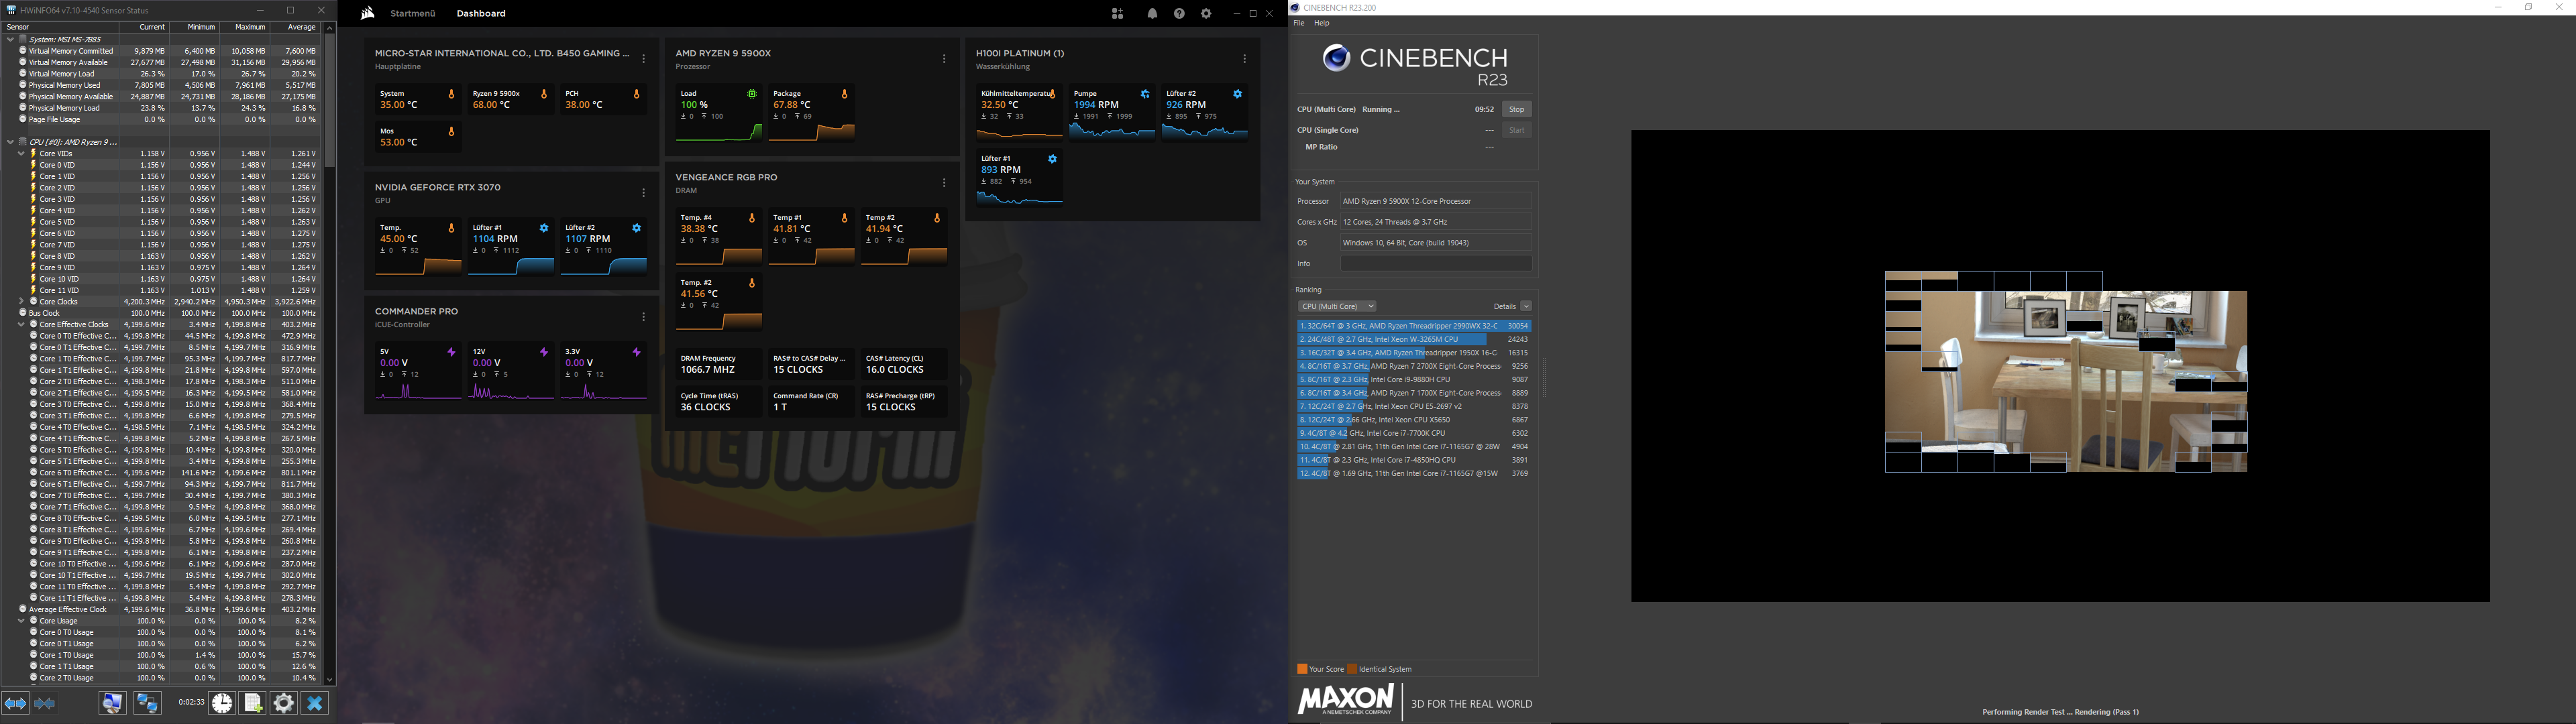Open Cinebench Help menu
Screen dimensions: 2576x724
(1322, 23)
